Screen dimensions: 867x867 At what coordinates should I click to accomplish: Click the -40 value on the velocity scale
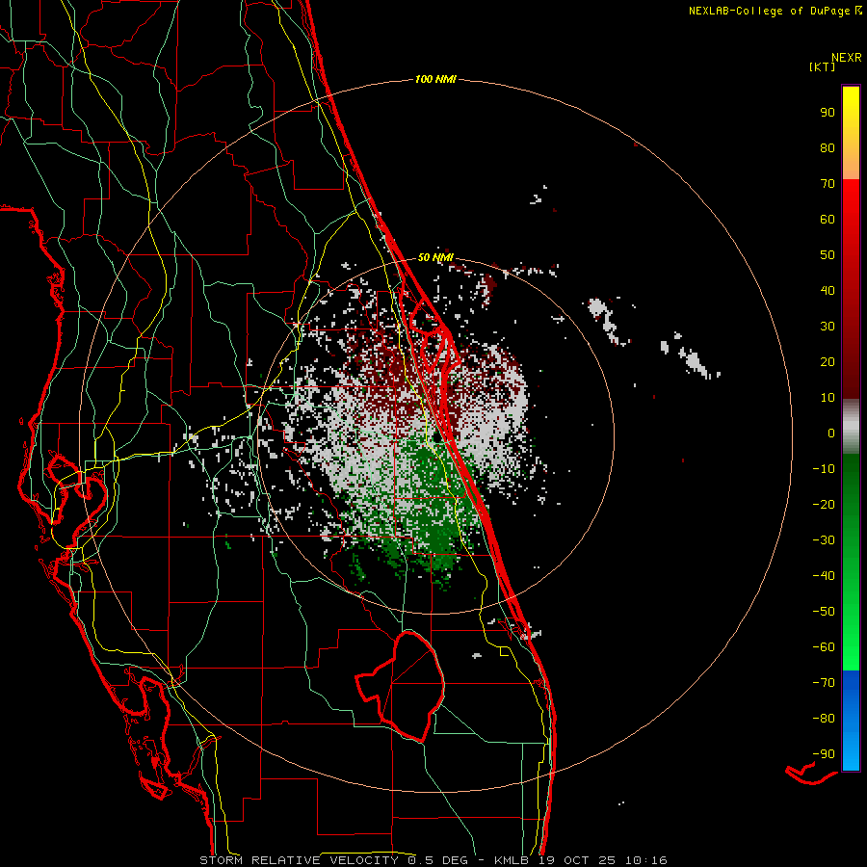click(824, 576)
